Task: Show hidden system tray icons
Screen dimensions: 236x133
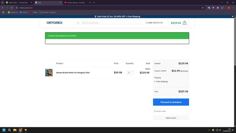Action: click(209, 130)
